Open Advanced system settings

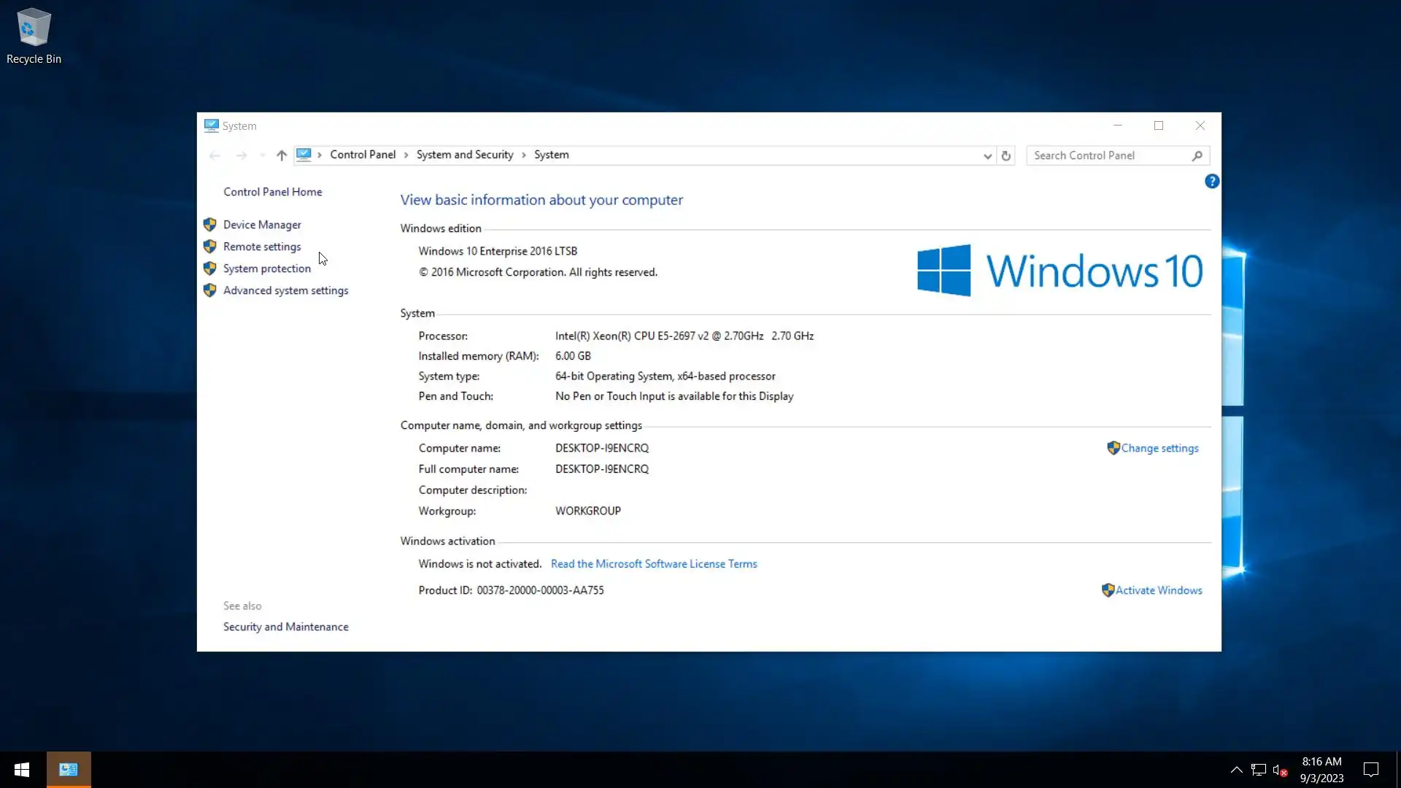pos(285,290)
